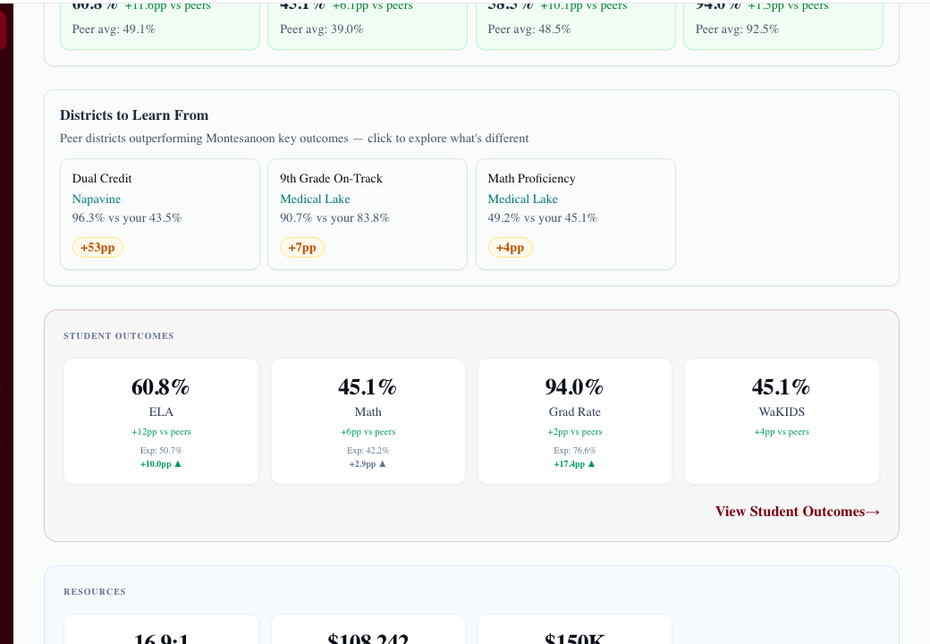Click the 'Peer districts outperforming' subtitle
The width and height of the screenshot is (930, 644).
(x=294, y=138)
